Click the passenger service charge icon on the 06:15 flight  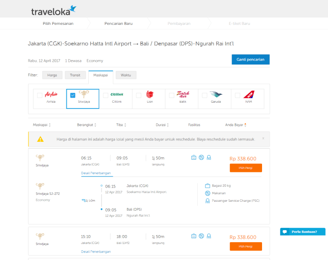209,157
